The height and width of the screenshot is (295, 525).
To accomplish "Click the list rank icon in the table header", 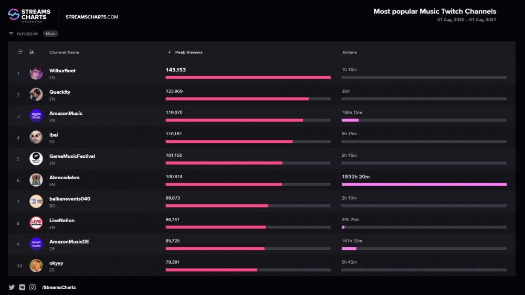I will coord(20,52).
